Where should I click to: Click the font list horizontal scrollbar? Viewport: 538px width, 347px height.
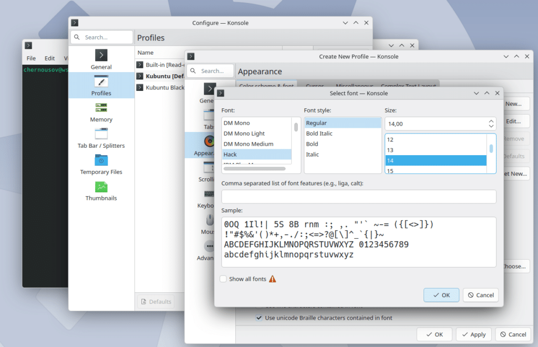(254, 169)
